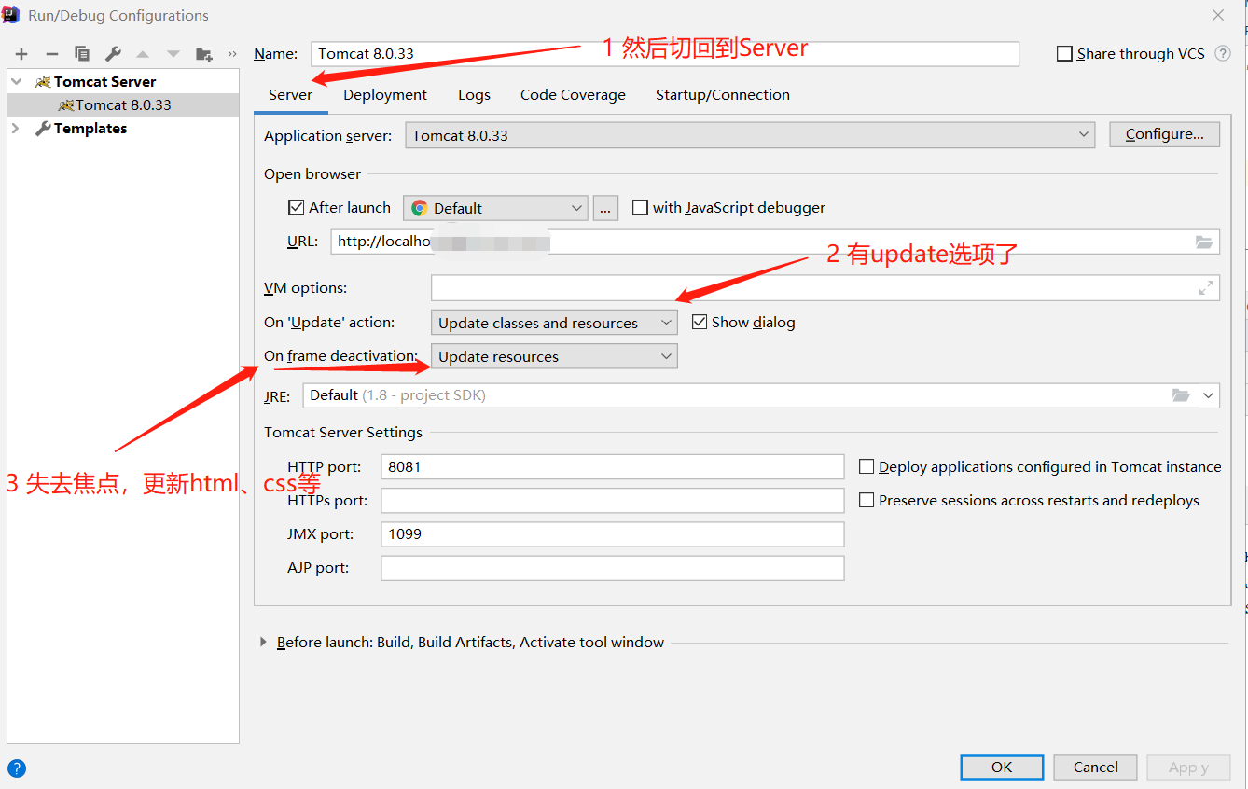Show more toolbar actions chevrons
The image size is (1248, 789).
232,54
